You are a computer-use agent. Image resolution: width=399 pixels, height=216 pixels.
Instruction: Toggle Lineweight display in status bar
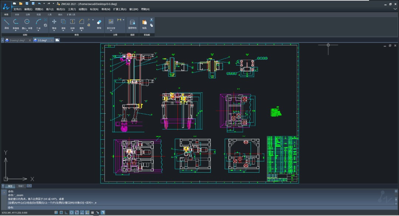pos(92,212)
